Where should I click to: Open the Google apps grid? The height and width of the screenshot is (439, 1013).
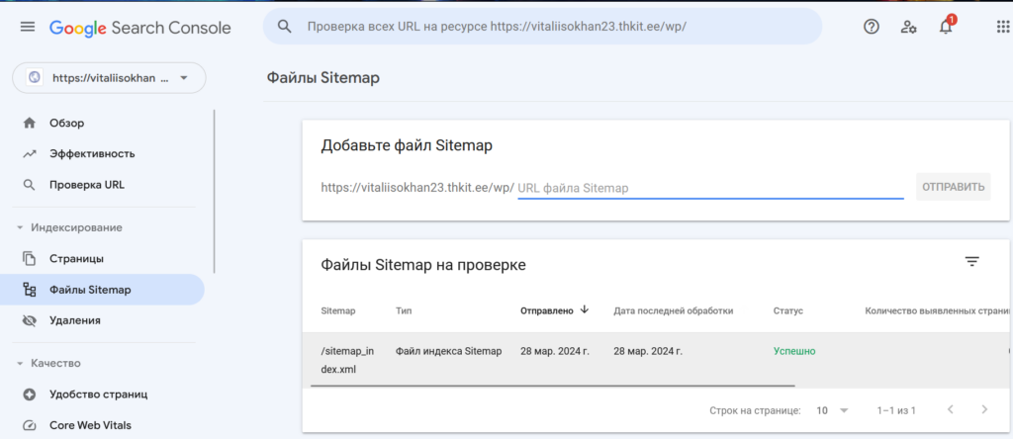[1003, 27]
